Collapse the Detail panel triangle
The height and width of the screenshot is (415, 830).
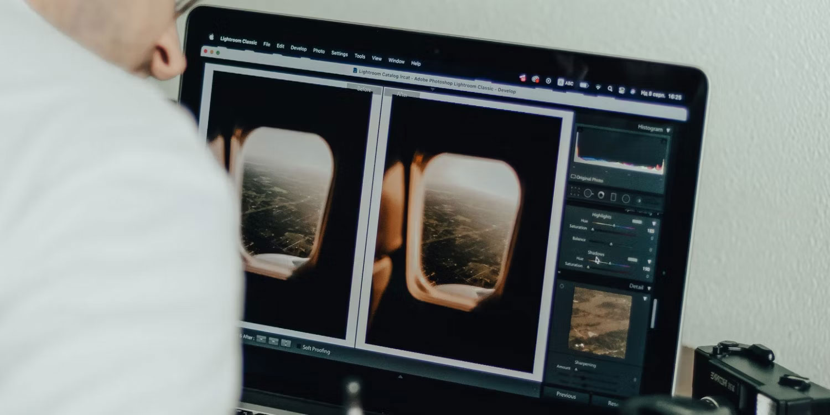click(649, 288)
